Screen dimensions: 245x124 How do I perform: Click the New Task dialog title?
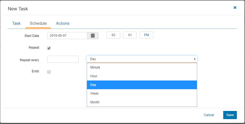18,9
